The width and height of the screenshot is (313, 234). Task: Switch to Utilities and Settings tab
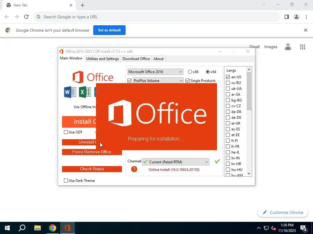coord(103,59)
